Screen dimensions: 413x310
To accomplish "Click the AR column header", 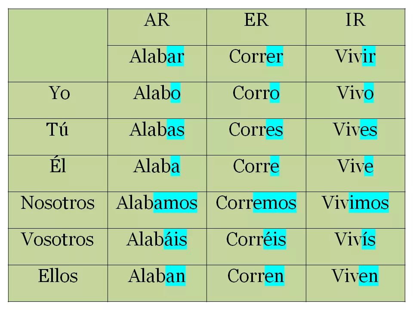I will pos(157,20).
